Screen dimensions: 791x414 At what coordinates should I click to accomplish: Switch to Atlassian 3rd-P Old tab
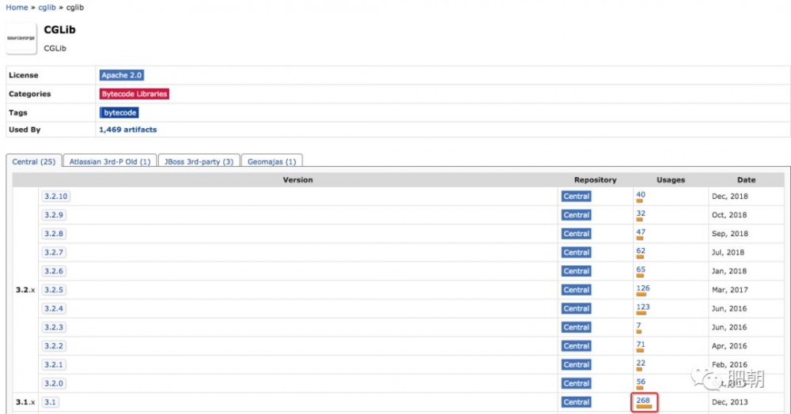(108, 162)
